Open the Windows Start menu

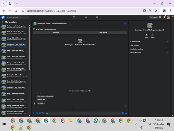pyautogui.click(x=4, y=124)
